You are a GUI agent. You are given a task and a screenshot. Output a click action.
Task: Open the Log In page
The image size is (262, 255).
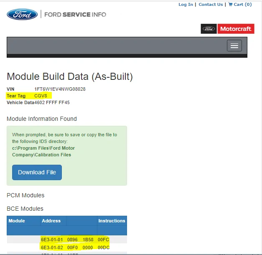click(x=186, y=5)
